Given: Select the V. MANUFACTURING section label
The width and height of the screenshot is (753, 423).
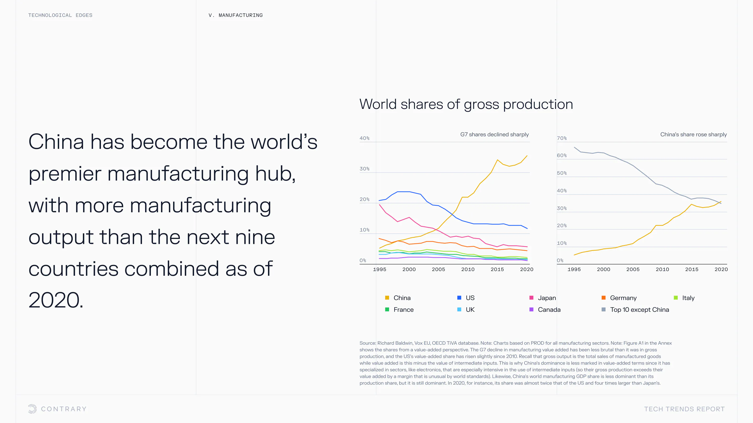Looking at the screenshot, I should tap(236, 15).
